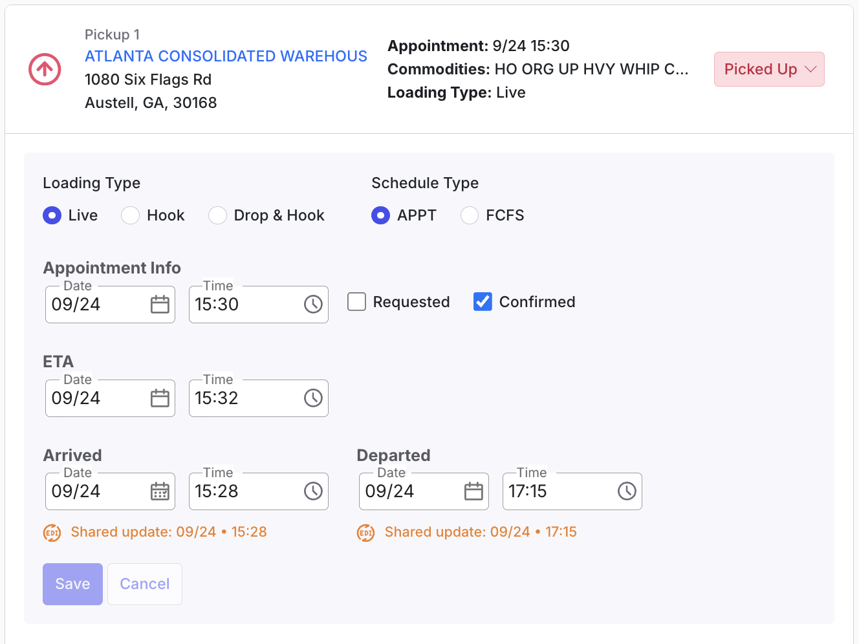
Task: Edit Arrived date field
Action: (110, 491)
